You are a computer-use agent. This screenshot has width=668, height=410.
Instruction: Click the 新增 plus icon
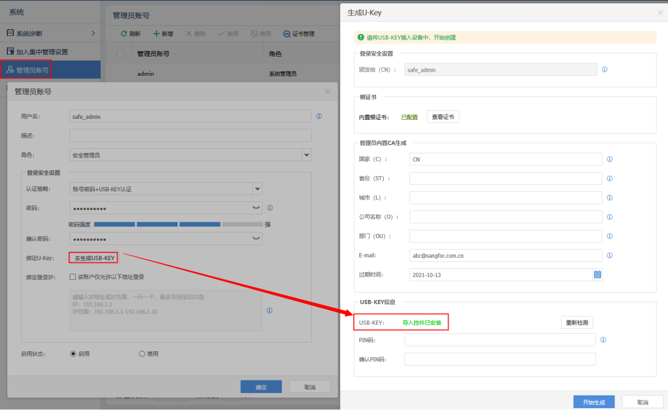156,34
